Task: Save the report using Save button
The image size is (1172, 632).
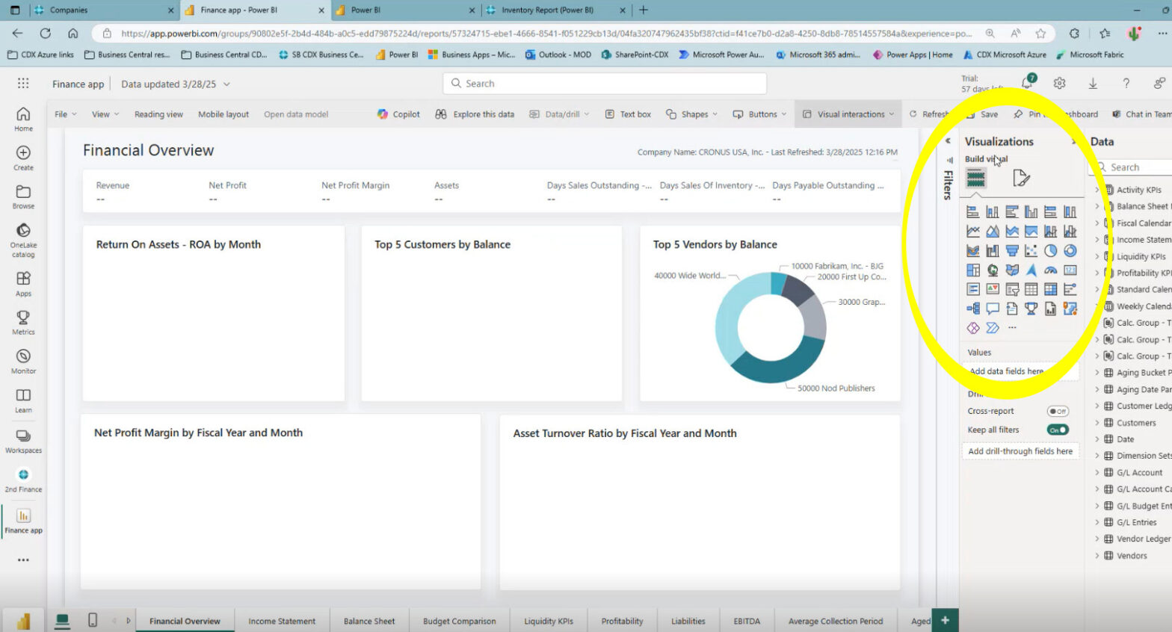Action: click(x=982, y=114)
